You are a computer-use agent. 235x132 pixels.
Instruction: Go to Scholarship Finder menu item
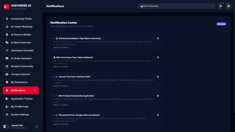pyautogui.click(x=21, y=19)
